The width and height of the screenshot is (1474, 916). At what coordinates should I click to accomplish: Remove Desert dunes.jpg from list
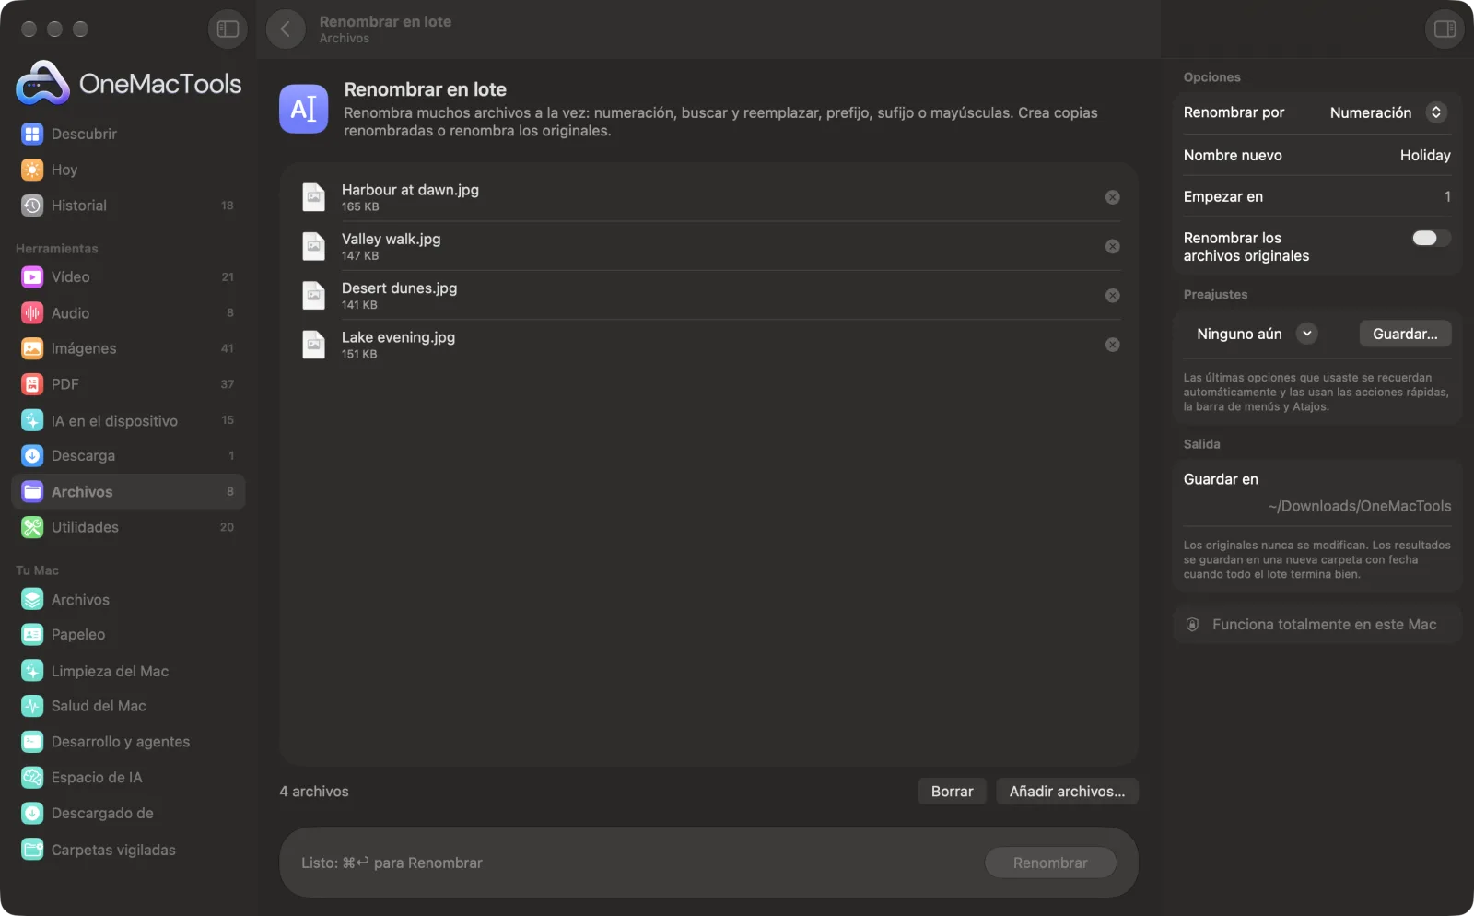(x=1113, y=296)
